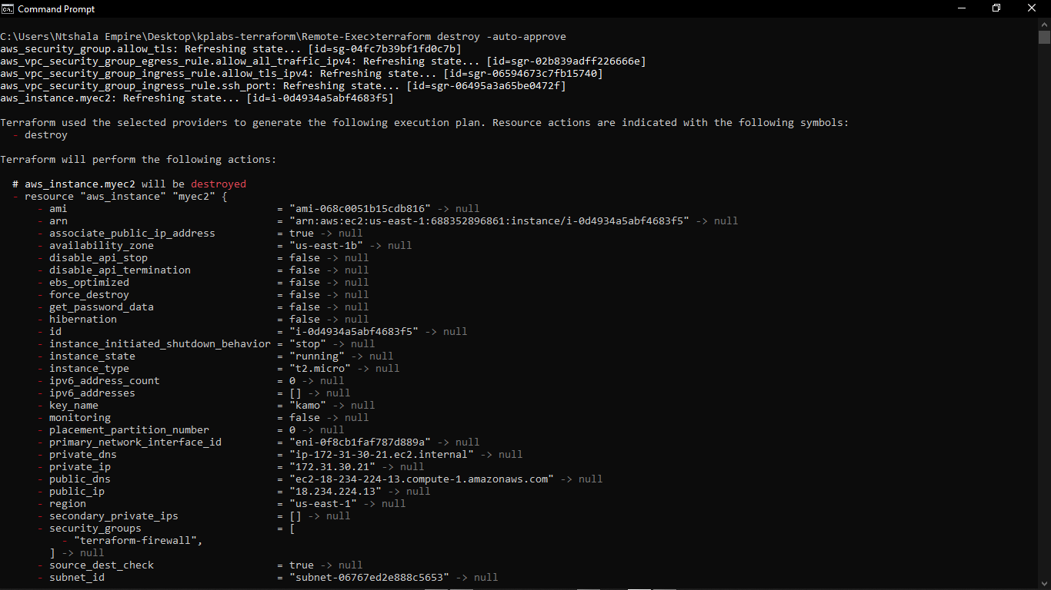The height and width of the screenshot is (590, 1051).
Task: Click the scrollbar thumb near the top
Action: click(1044, 36)
